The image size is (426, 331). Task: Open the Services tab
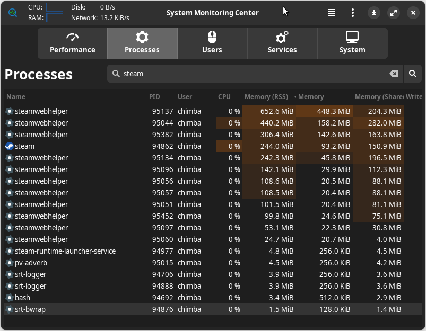282,43
